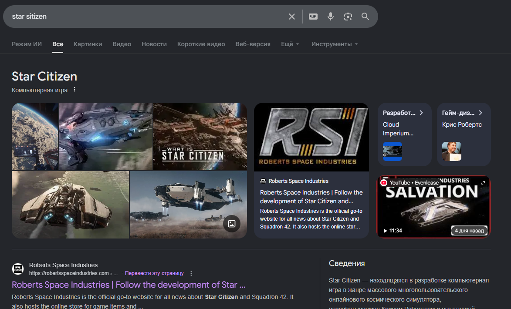Open the on-screen keyboard icon
This screenshot has height=309, width=511.
pyautogui.click(x=313, y=17)
